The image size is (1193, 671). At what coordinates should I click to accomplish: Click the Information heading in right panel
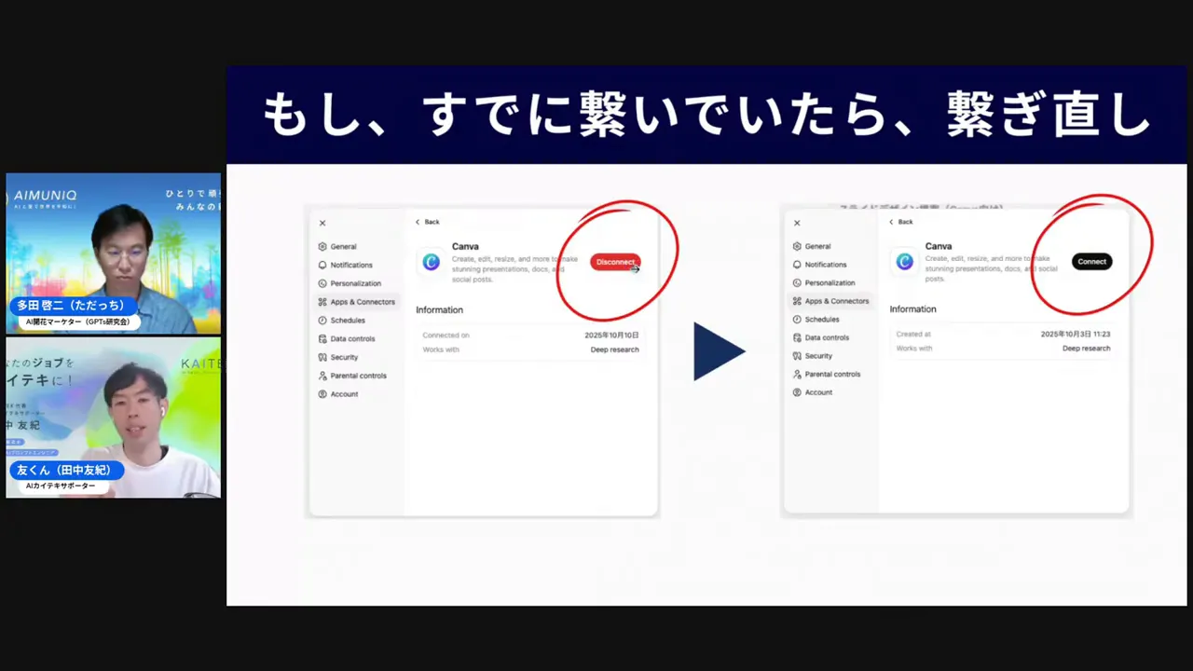(913, 308)
